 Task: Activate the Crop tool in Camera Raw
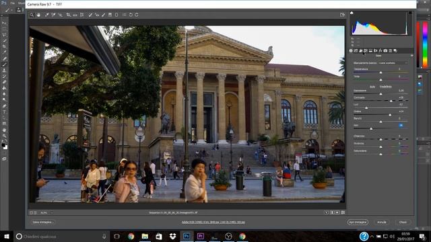click(x=68, y=15)
